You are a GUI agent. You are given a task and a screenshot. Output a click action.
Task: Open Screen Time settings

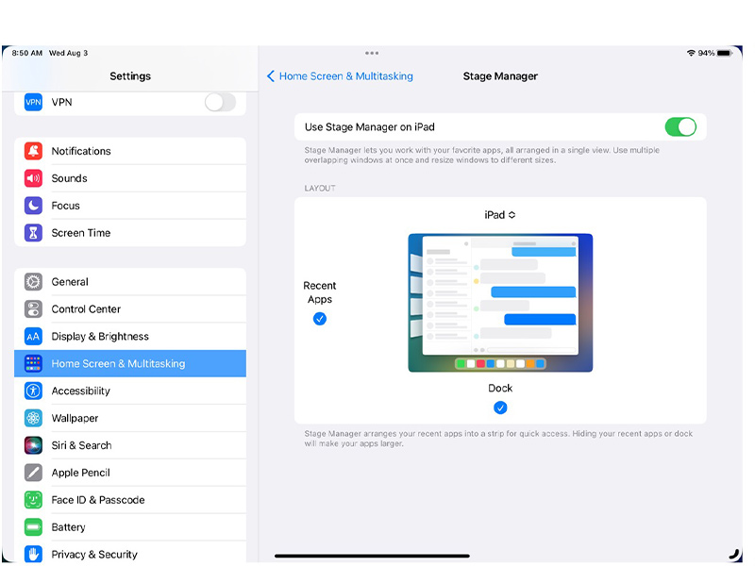click(x=130, y=233)
